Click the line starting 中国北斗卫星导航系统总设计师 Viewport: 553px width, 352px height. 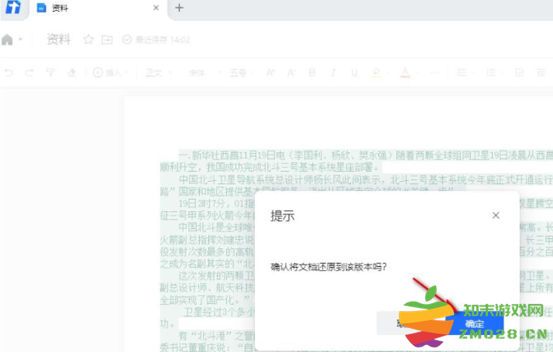point(366,179)
